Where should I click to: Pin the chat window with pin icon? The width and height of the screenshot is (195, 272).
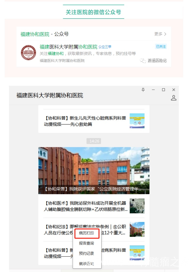click(143, 90)
